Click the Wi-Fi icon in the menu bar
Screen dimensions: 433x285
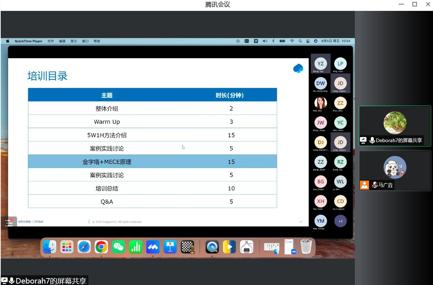pos(292,41)
